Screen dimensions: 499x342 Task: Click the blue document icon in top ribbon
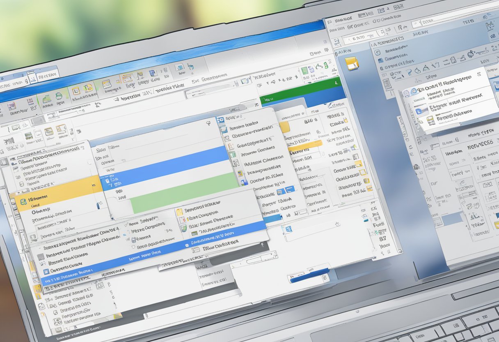pos(153,73)
